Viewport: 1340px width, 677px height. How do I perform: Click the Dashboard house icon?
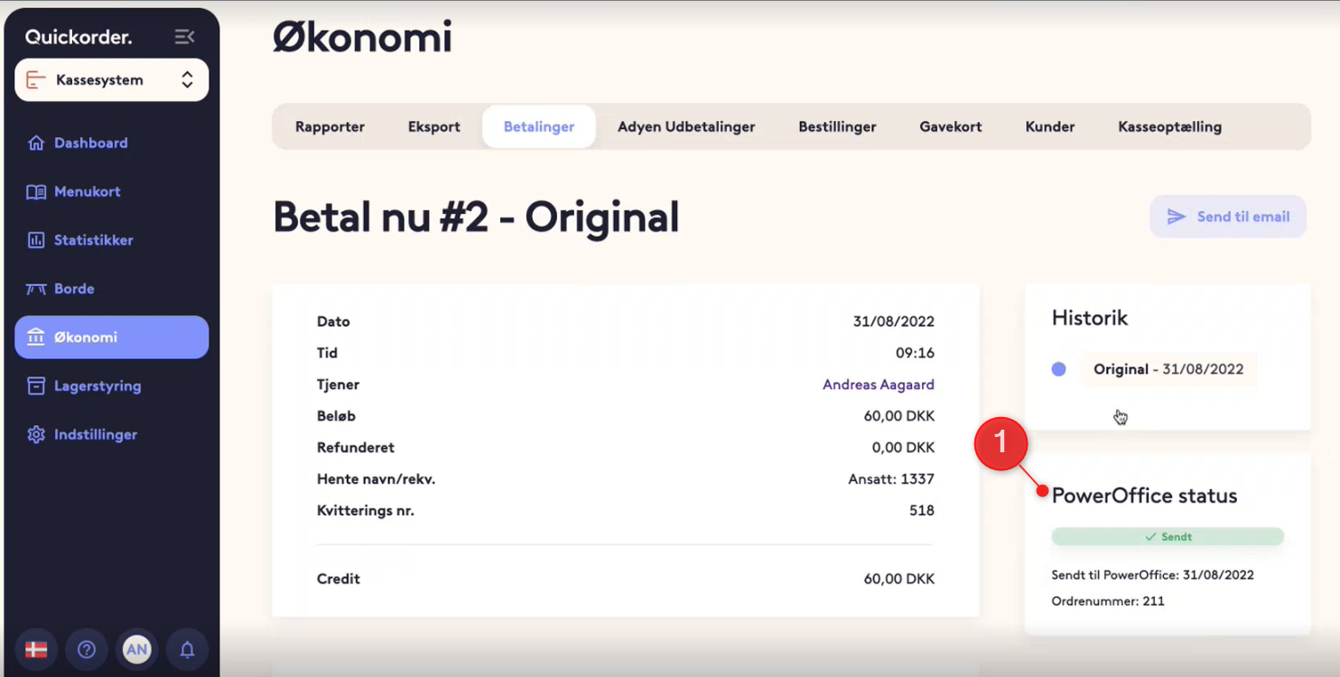36,143
